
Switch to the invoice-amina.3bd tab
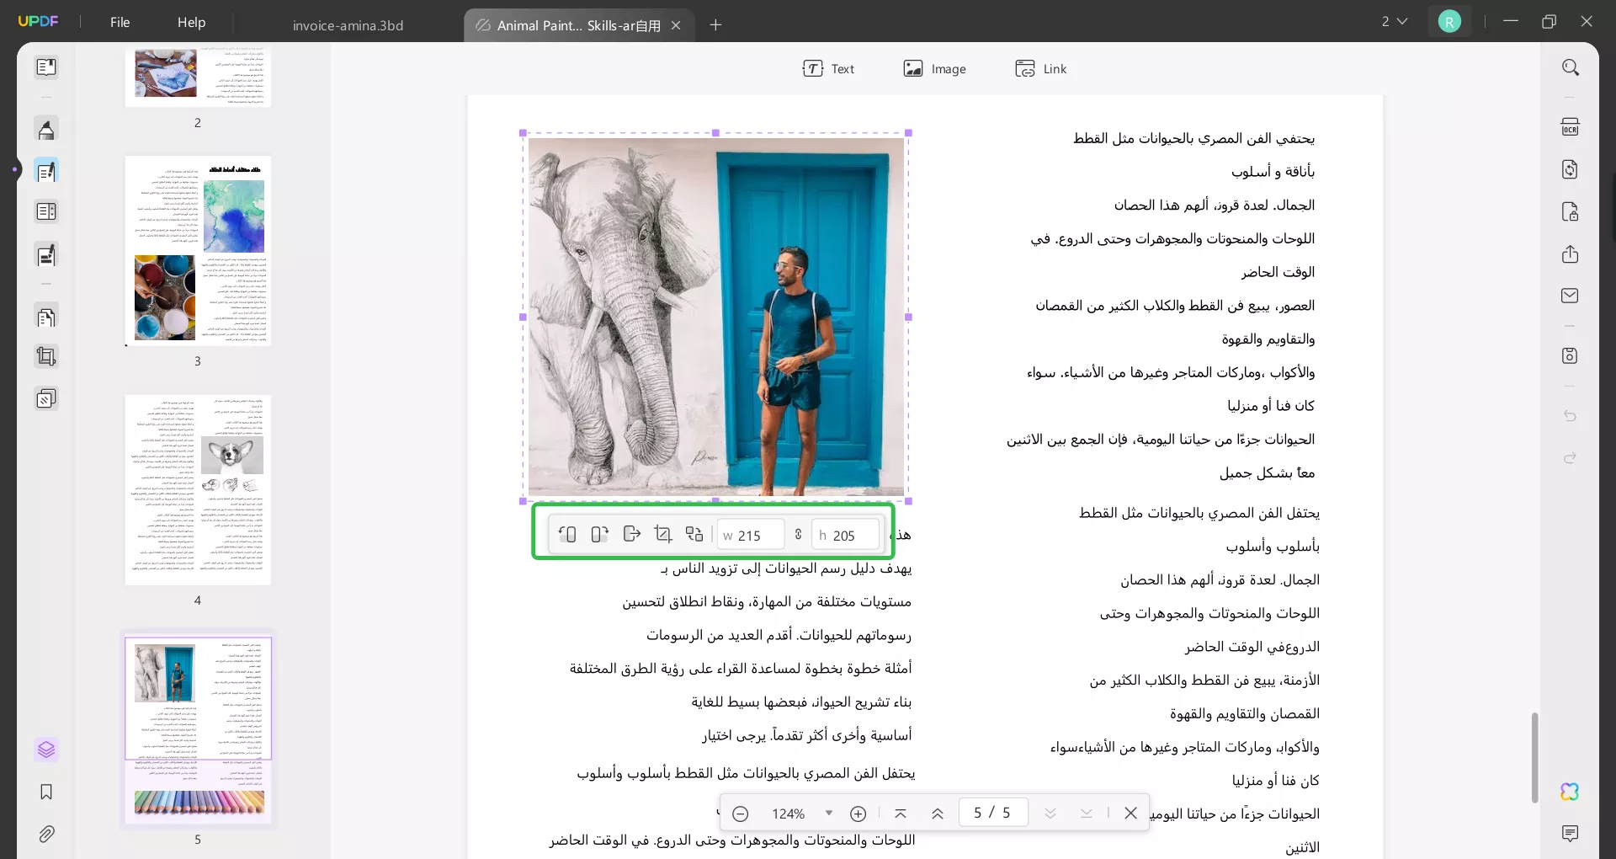348,25
